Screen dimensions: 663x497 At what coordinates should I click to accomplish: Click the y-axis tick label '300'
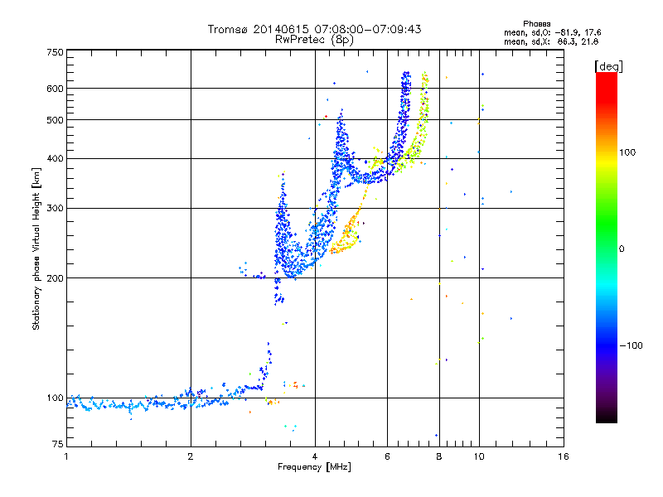[56, 208]
